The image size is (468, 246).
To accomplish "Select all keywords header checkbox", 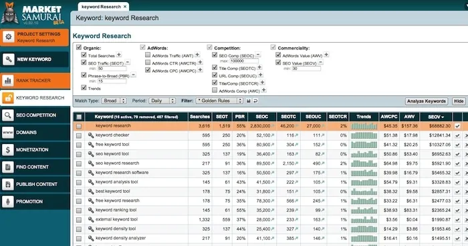I will [x=79, y=117].
